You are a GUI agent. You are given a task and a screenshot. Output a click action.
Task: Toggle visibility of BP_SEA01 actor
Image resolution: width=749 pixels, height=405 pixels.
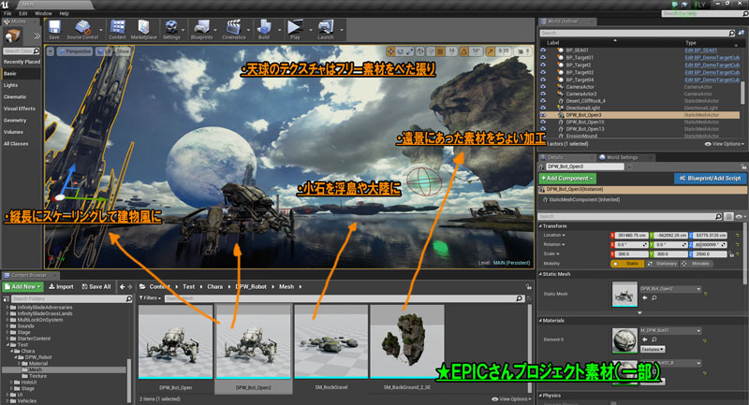[x=543, y=51]
